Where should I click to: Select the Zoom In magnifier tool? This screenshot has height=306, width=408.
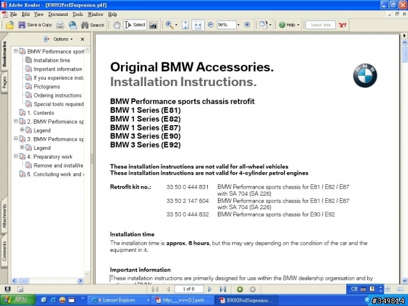pos(170,25)
